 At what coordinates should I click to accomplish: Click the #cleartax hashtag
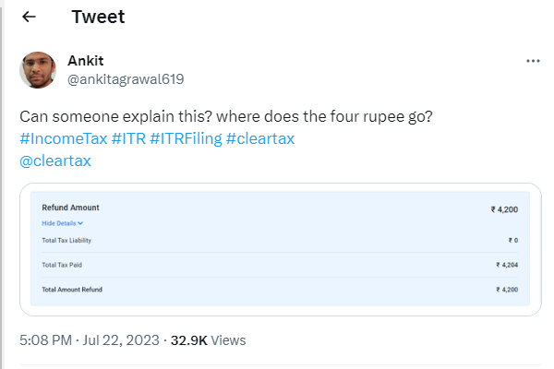[x=259, y=138]
